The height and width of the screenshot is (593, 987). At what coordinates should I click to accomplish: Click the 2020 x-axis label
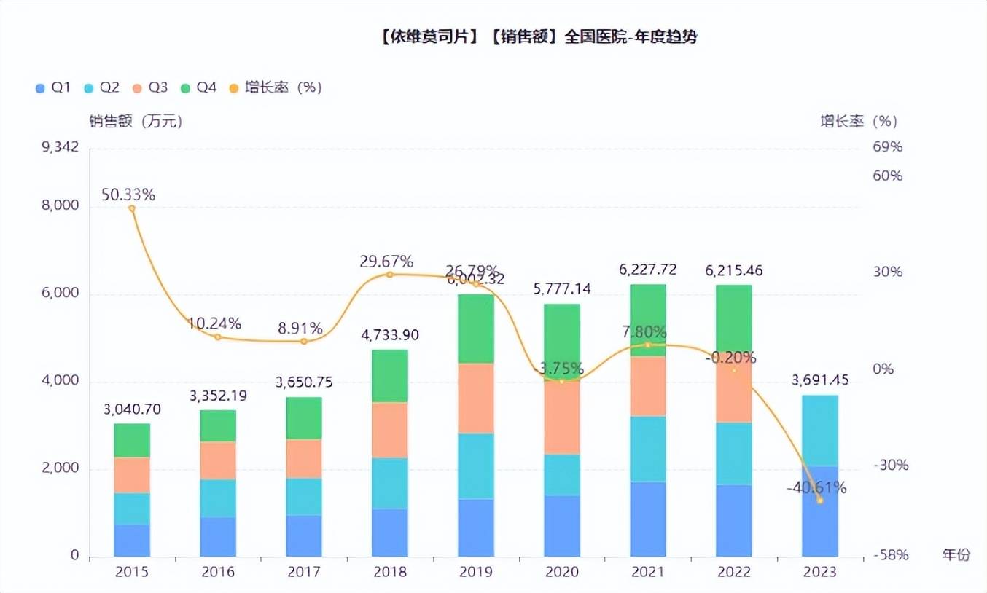pos(562,572)
